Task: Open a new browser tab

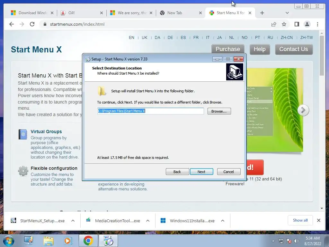Action: point(262,13)
